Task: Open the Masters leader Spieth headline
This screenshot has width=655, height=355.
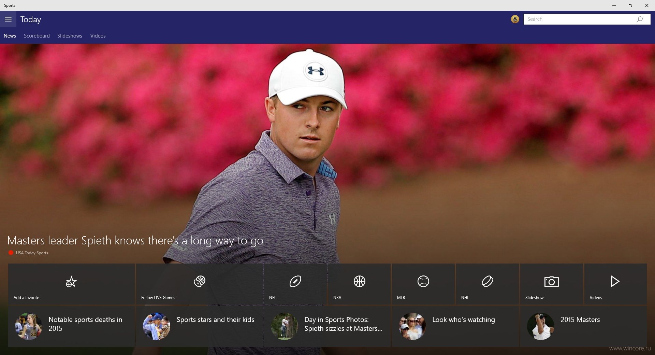Action: [x=135, y=241]
